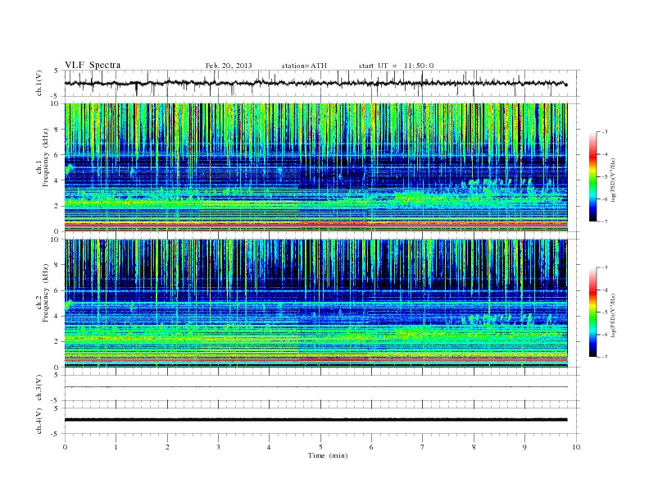Click the ch.2 colorbar "log(PSD)(V²/Hz)" label
Screen dimensions: 649x502
pos(614,315)
